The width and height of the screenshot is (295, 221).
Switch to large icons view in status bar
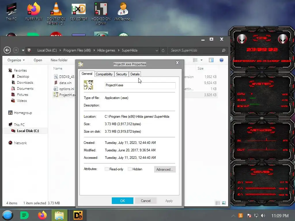224,203
